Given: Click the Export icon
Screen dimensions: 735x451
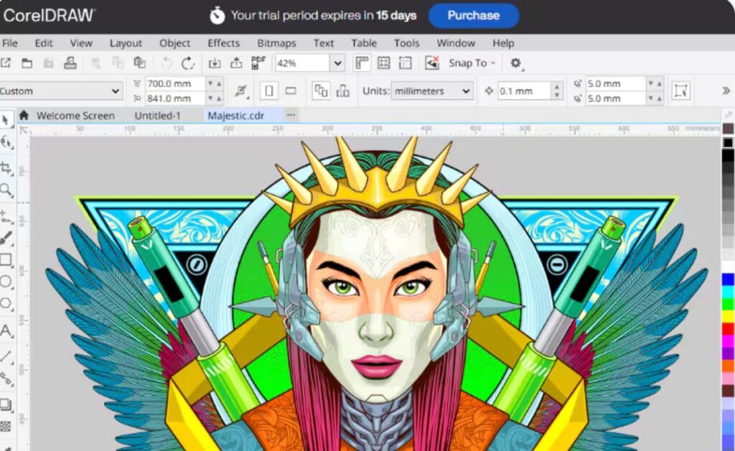Looking at the screenshot, I should 236,62.
